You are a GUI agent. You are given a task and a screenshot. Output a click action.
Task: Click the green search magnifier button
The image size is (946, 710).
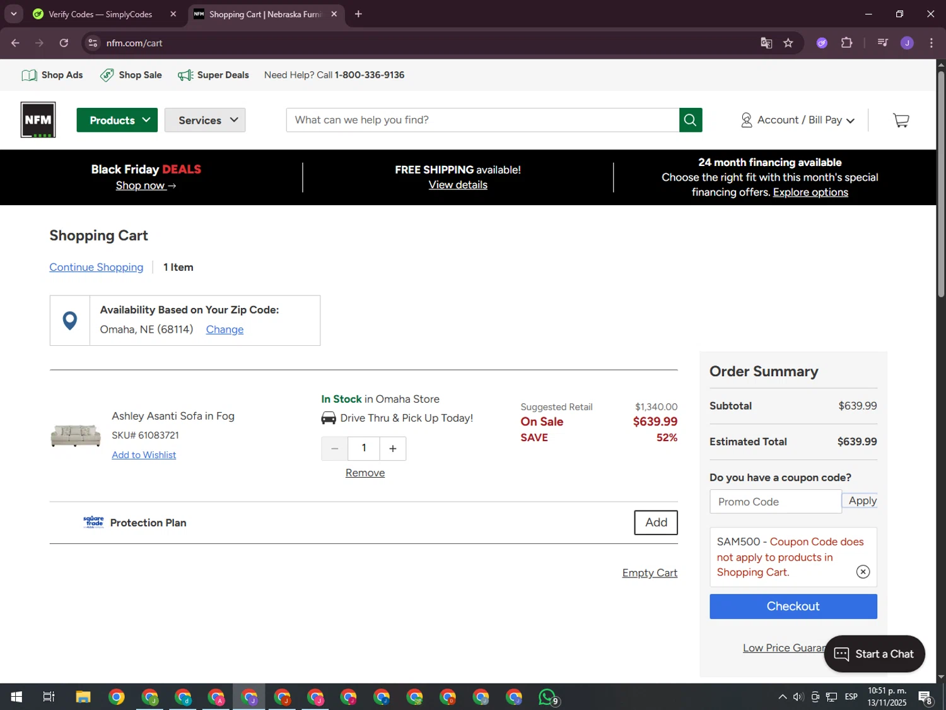click(x=691, y=120)
